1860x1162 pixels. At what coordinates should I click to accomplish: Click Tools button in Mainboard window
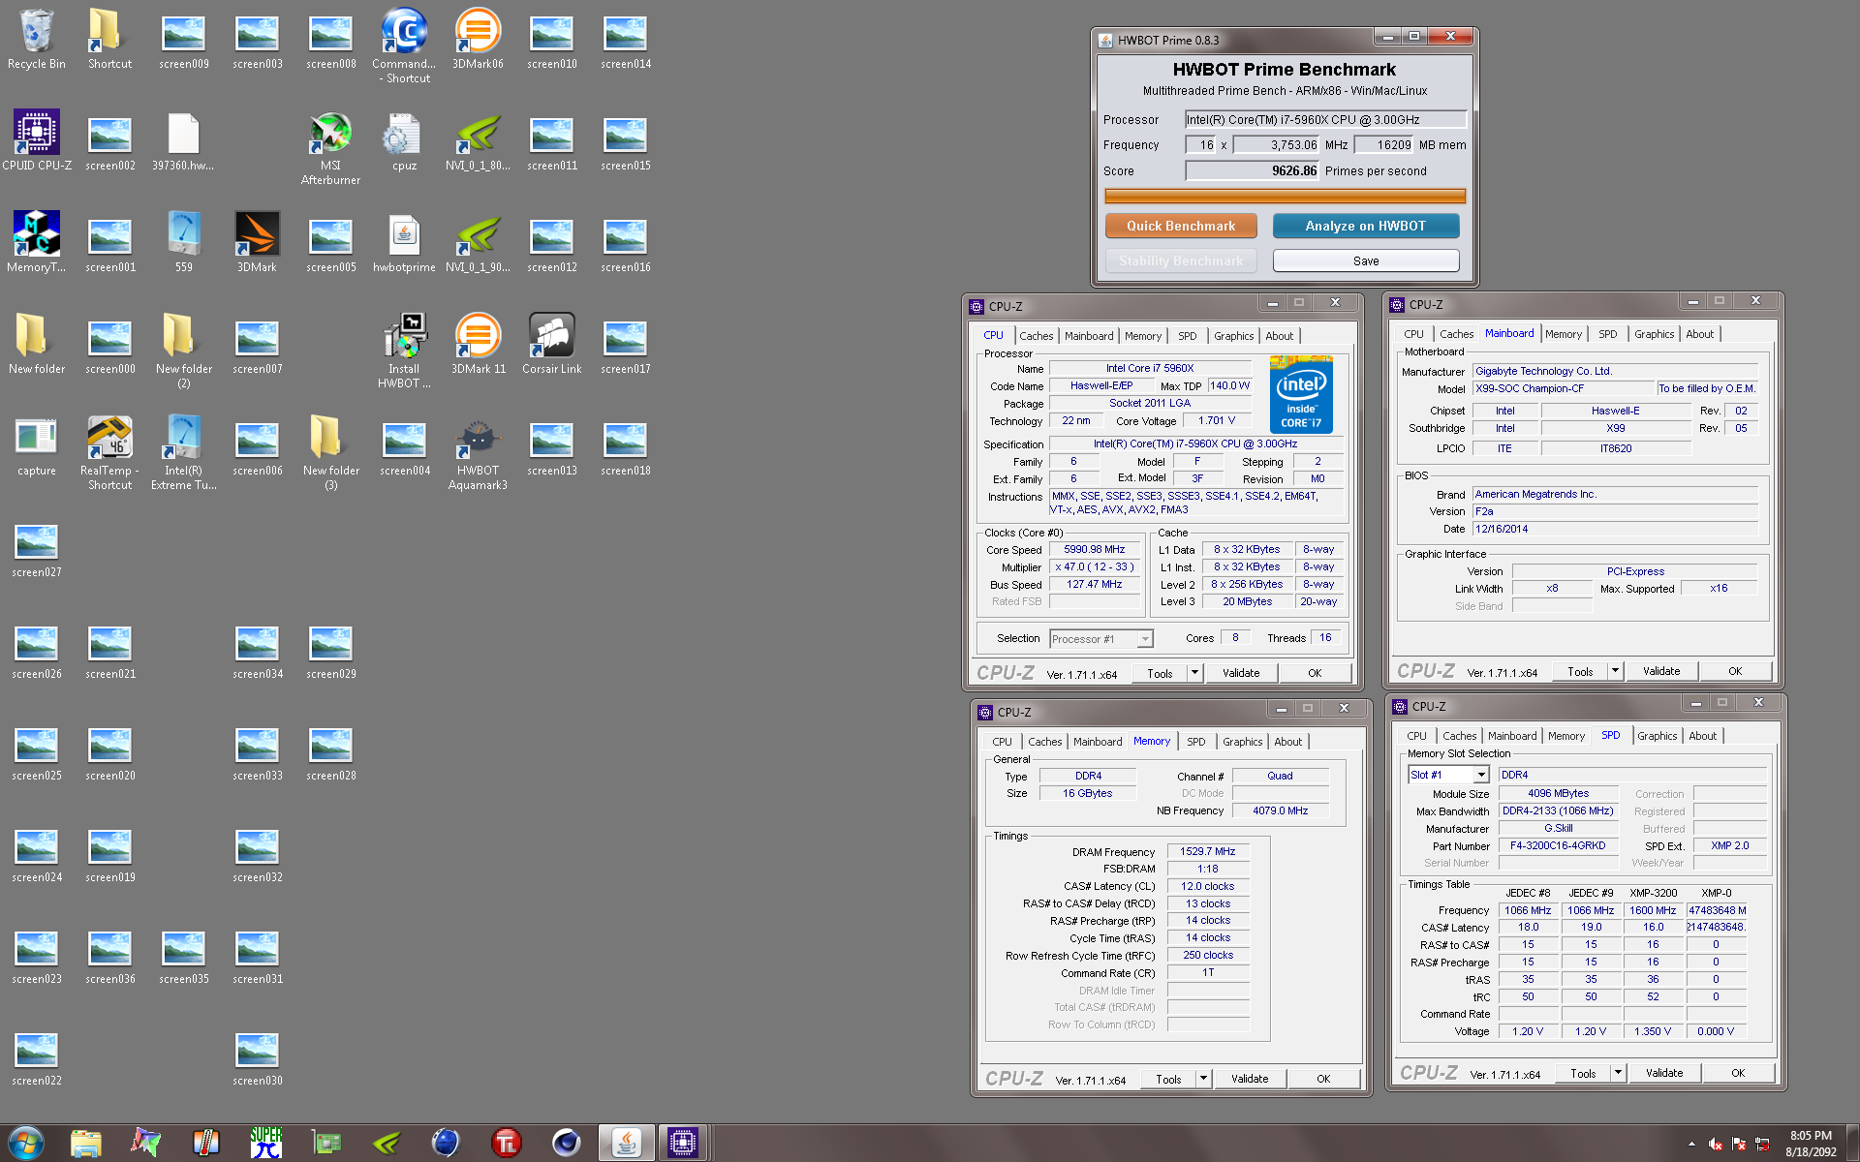click(1580, 671)
